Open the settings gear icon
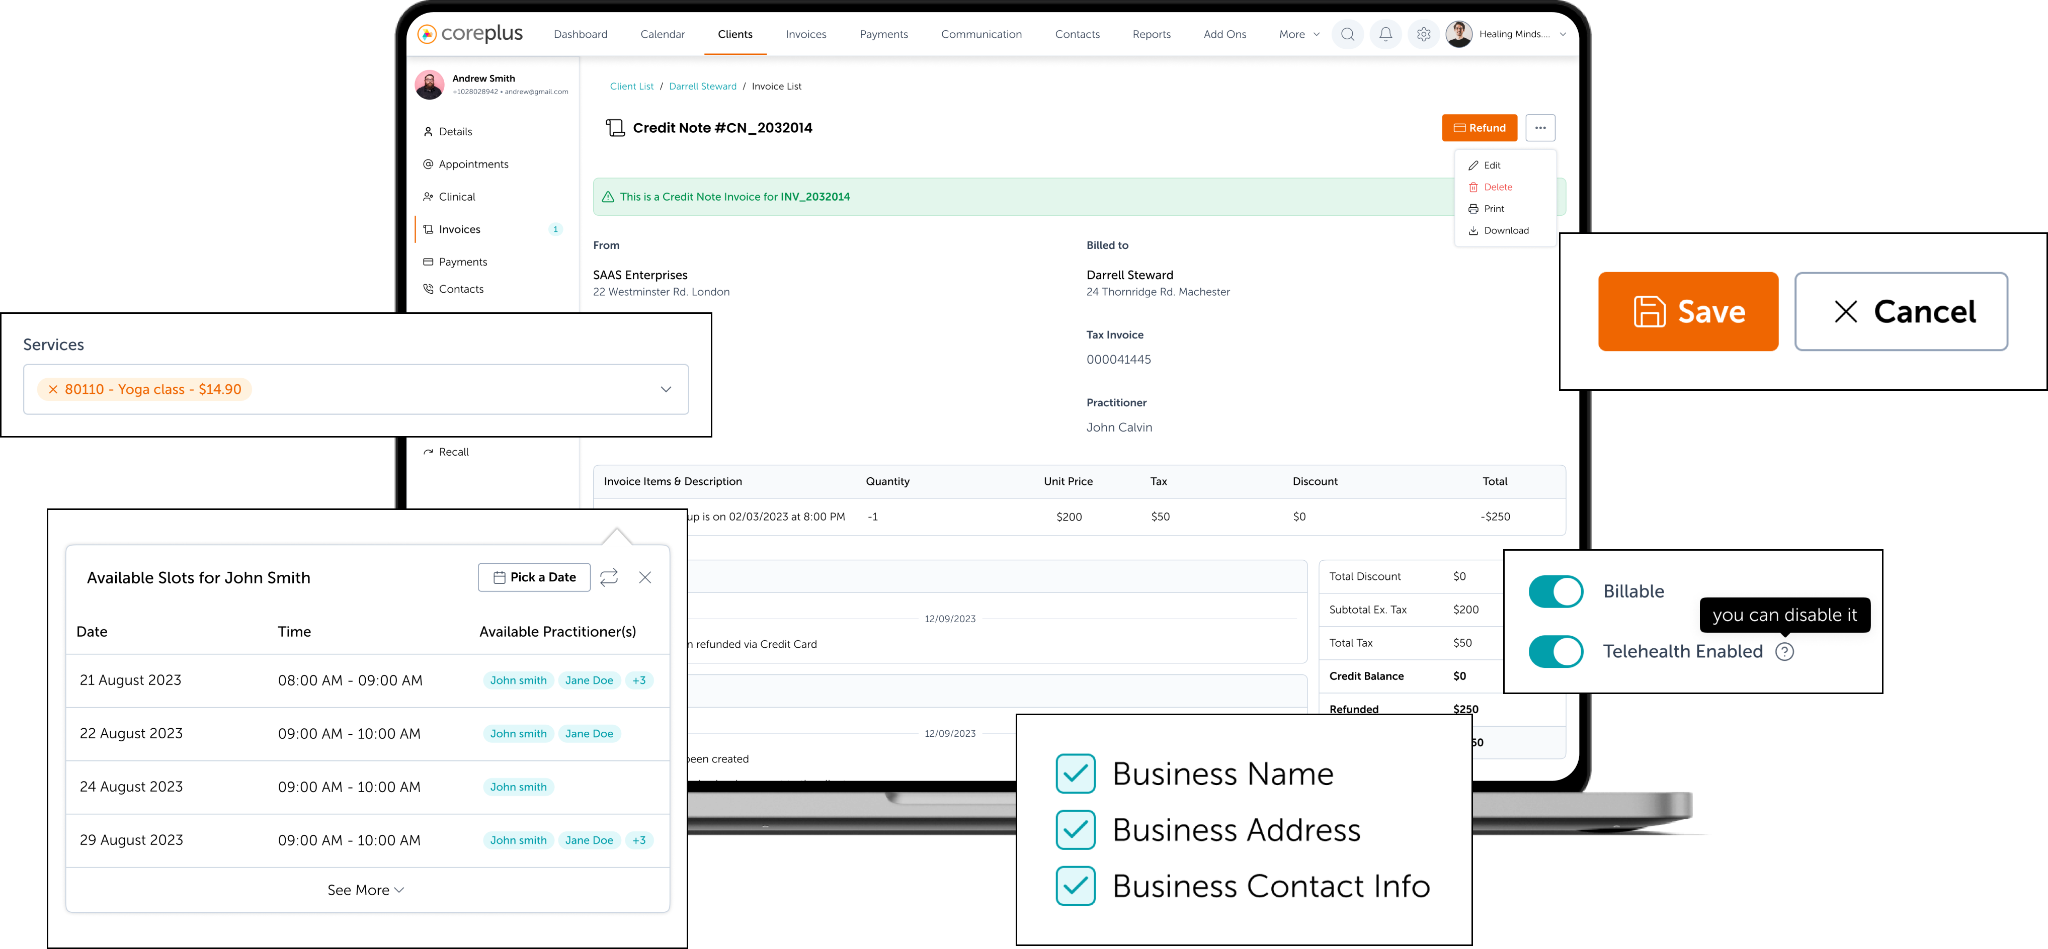Image resolution: width=2048 pixels, height=949 pixels. [1424, 34]
